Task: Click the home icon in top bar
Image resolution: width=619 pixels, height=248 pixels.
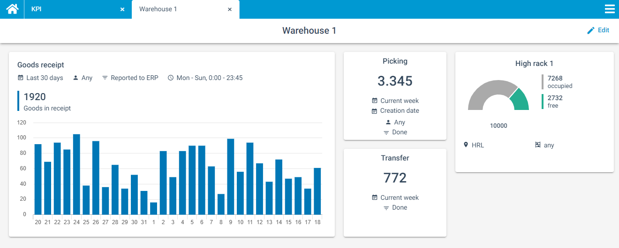Action: 12,9
